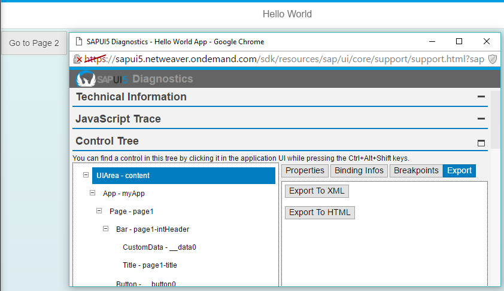Viewport: 504px width, 291px height.
Task: Select UIArea - content tree row
Action: [x=184, y=176]
